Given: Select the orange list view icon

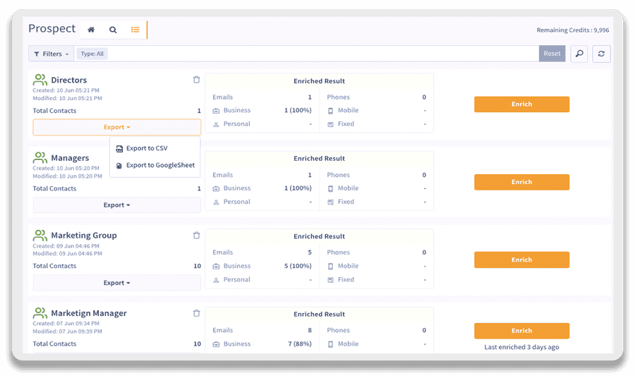Looking at the screenshot, I should (x=135, y=30).
